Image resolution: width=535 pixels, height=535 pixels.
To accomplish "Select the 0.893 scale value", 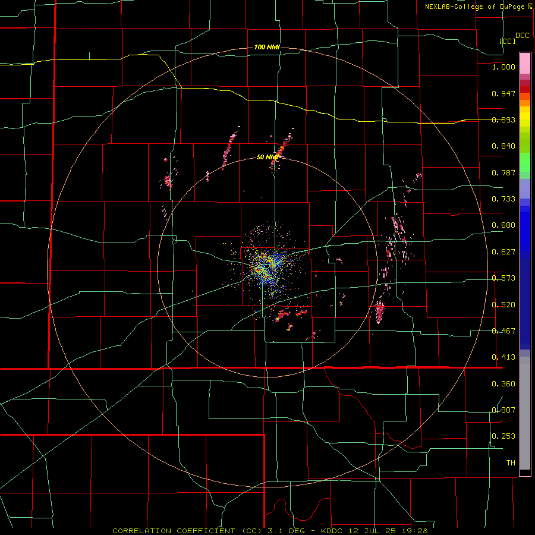I will click(x=503, y=119).
